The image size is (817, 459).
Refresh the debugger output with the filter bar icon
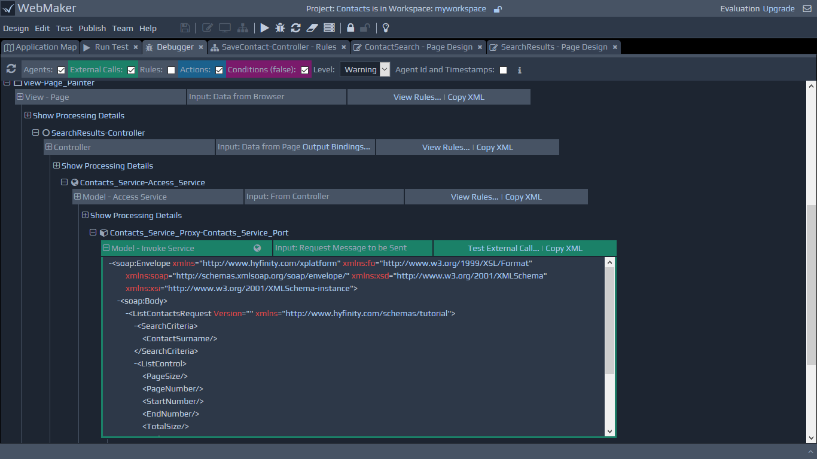click(11, 69)
